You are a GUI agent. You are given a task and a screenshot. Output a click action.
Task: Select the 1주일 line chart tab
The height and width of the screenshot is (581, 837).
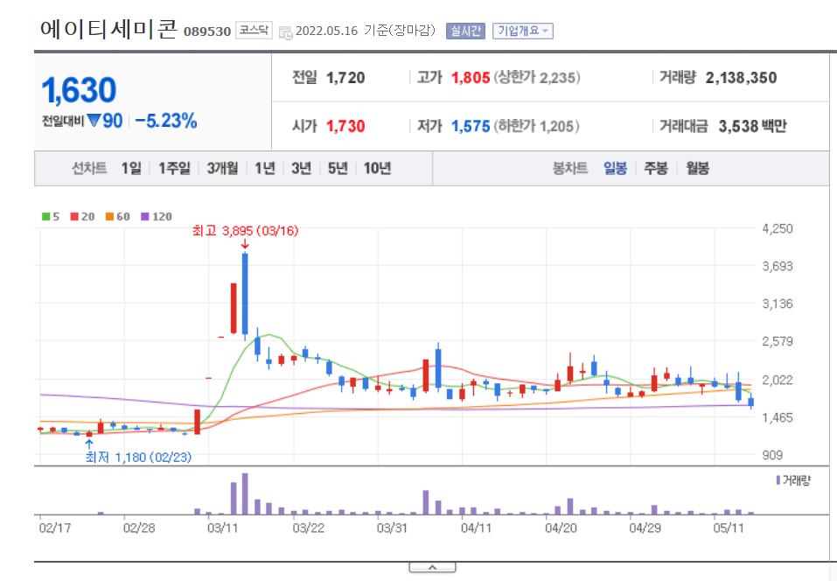(174, 169)
